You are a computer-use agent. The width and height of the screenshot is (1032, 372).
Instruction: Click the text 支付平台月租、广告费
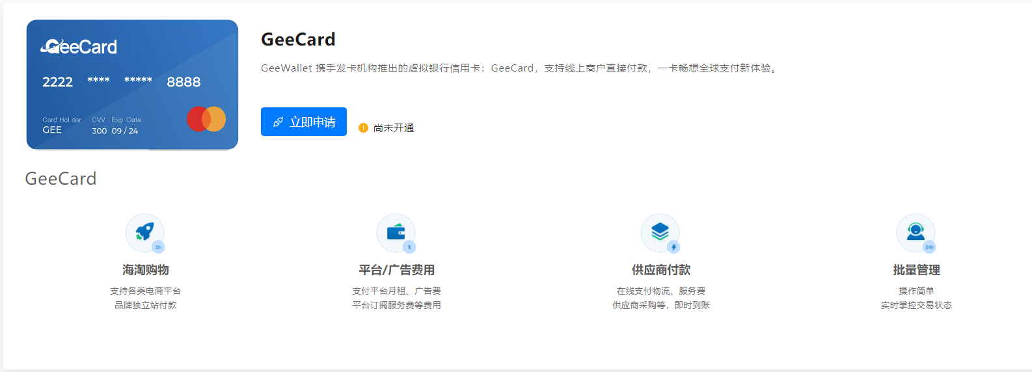pyautogui.click(x=397, y=291)
